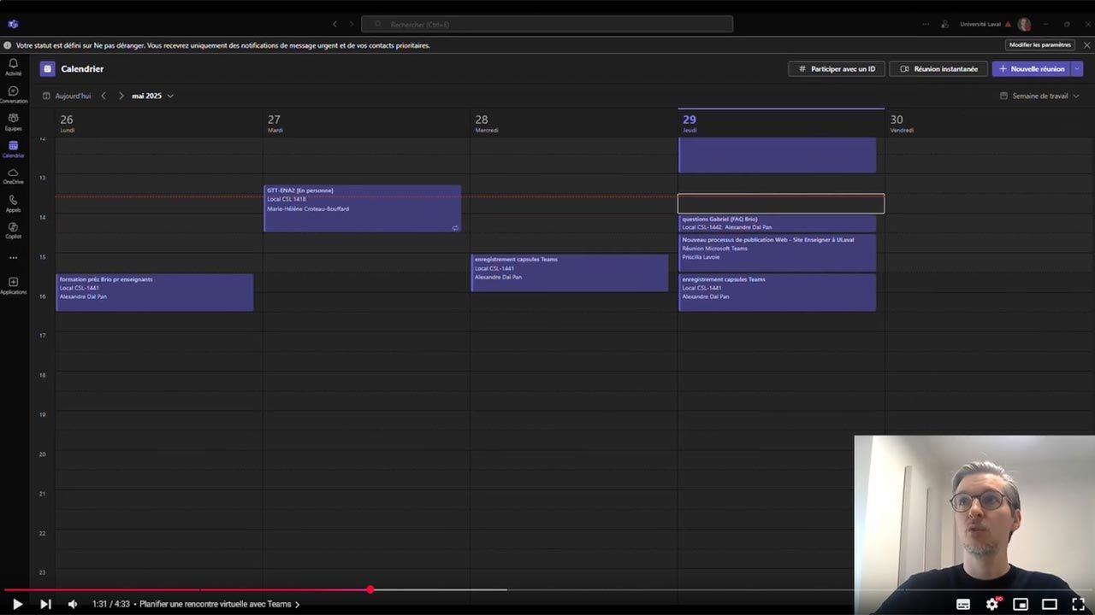Image resolution: width=1095 pixels, height=615 pixels.
Task: Click the Rechercher search box
Action: pyautogui.click(x=547, y=24)
